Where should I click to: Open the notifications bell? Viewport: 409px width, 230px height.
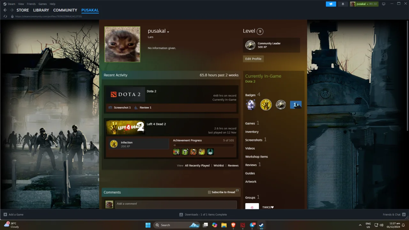pos(343,4)
